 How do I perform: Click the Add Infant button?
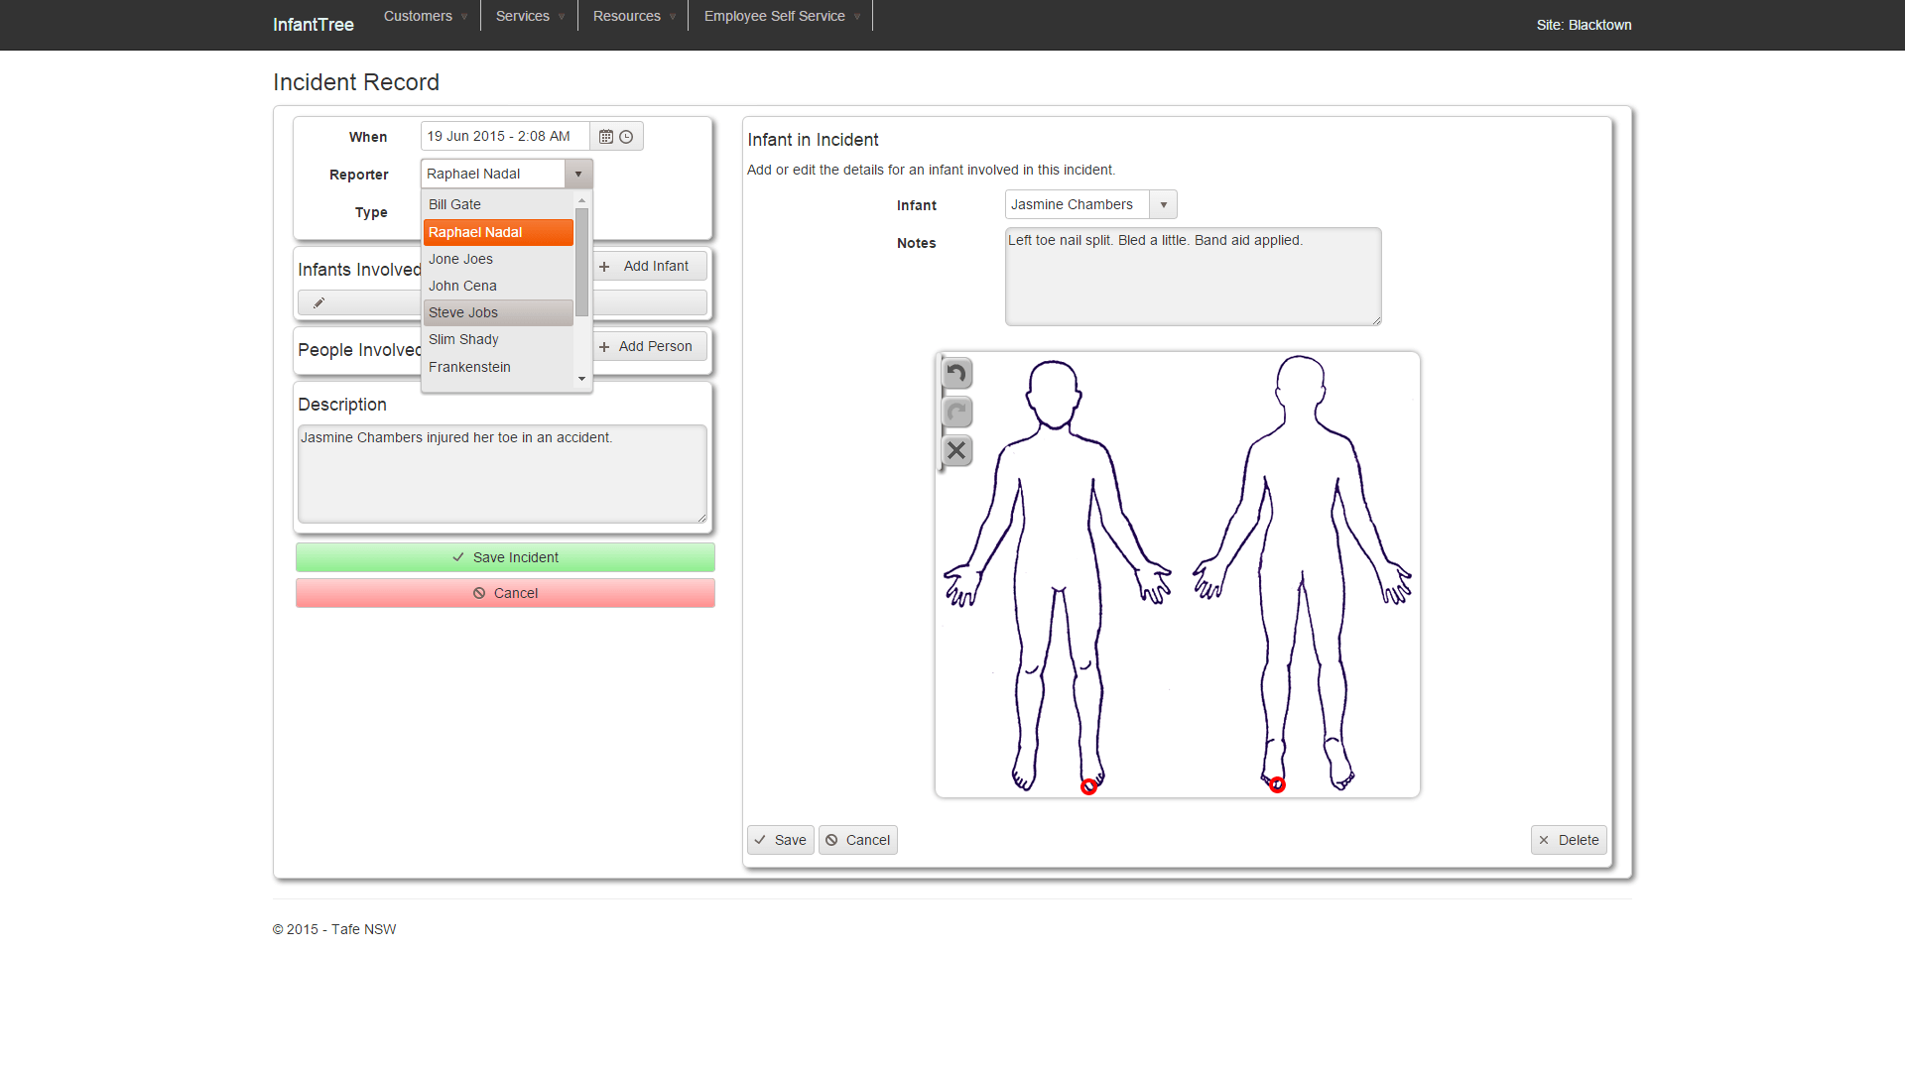[x=650, y=266]
